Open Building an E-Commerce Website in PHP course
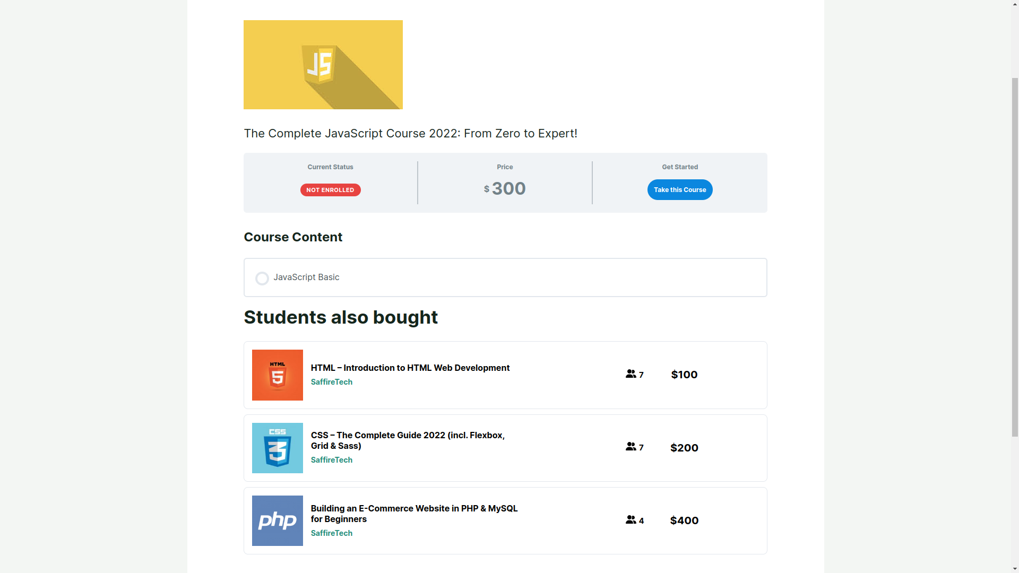 coord(414,514)
